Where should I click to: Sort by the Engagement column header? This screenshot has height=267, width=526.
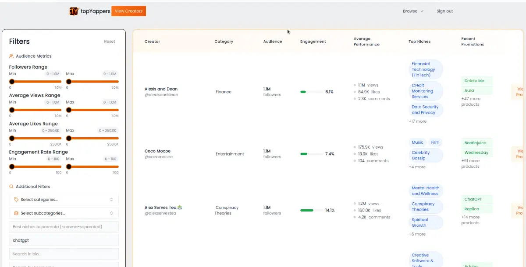click(313, 42)
